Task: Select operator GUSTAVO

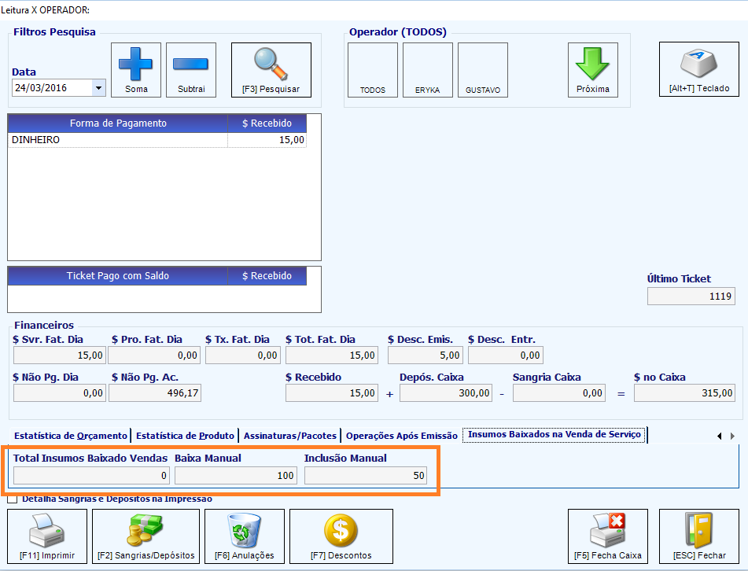Action: click(483, 70)
